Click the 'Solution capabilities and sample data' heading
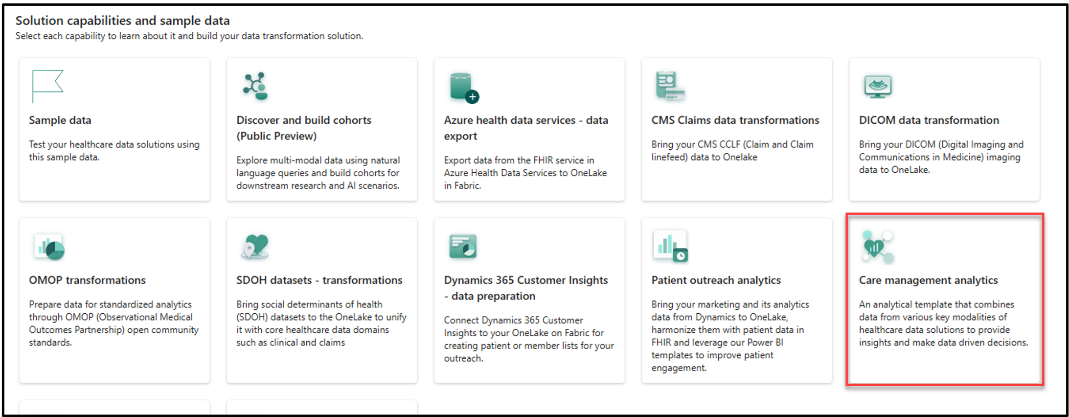1069x417 pixels. [x=122, y=21]
